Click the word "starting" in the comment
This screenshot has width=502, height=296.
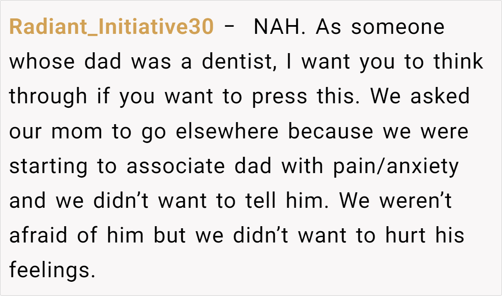(49, 166)
